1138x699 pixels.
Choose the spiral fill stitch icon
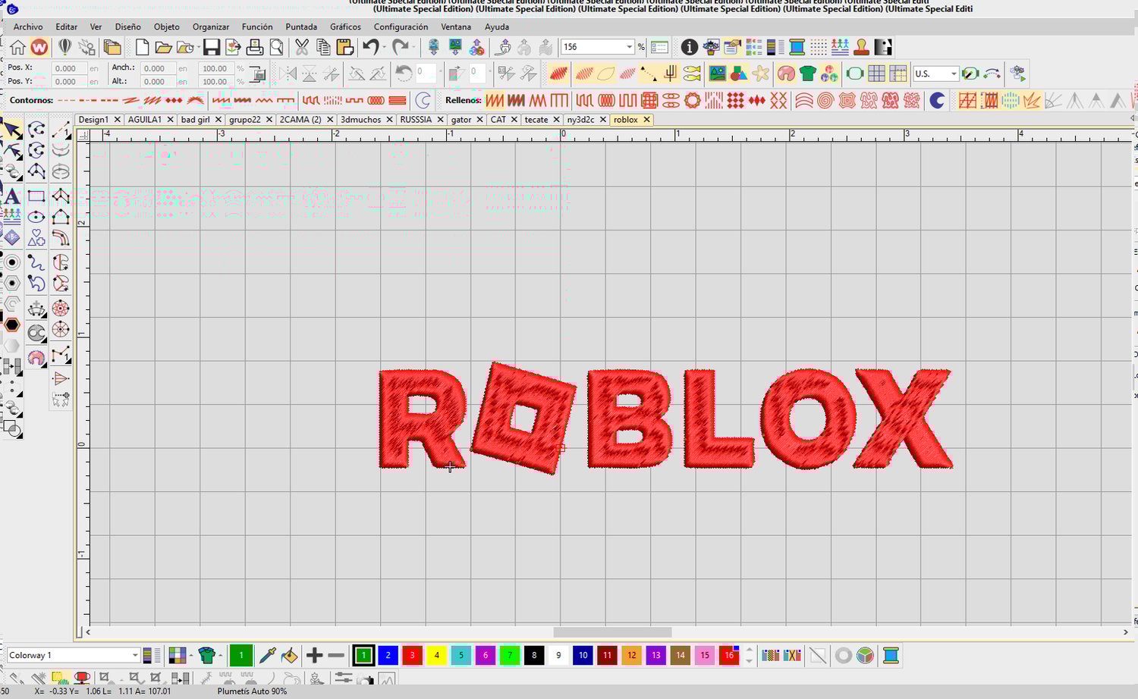[x=825, y=100]
